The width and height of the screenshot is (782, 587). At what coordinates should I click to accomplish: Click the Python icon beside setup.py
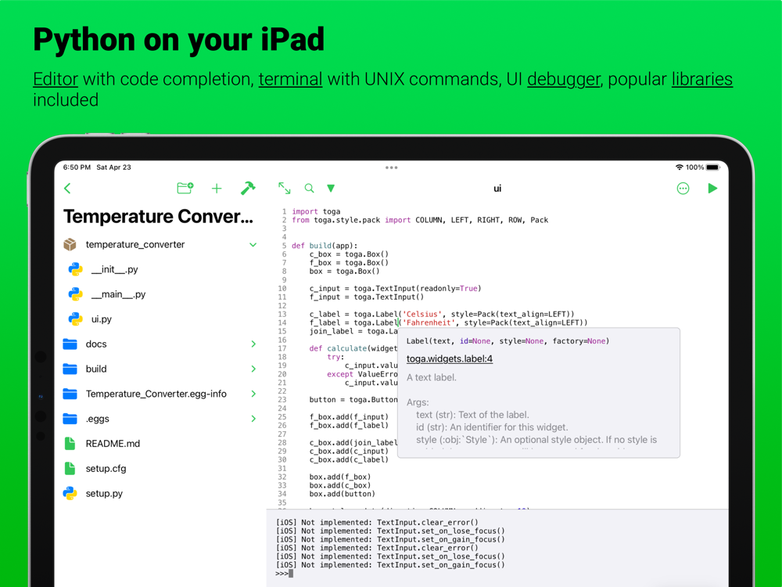(x=70, y=493)
